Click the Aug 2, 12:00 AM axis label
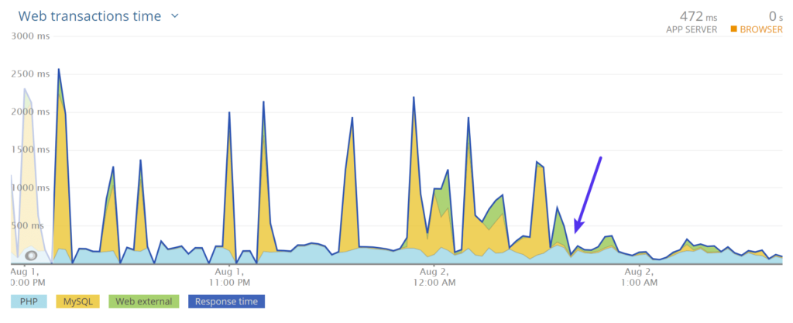 pyautogui.click(x=434, y=277)
